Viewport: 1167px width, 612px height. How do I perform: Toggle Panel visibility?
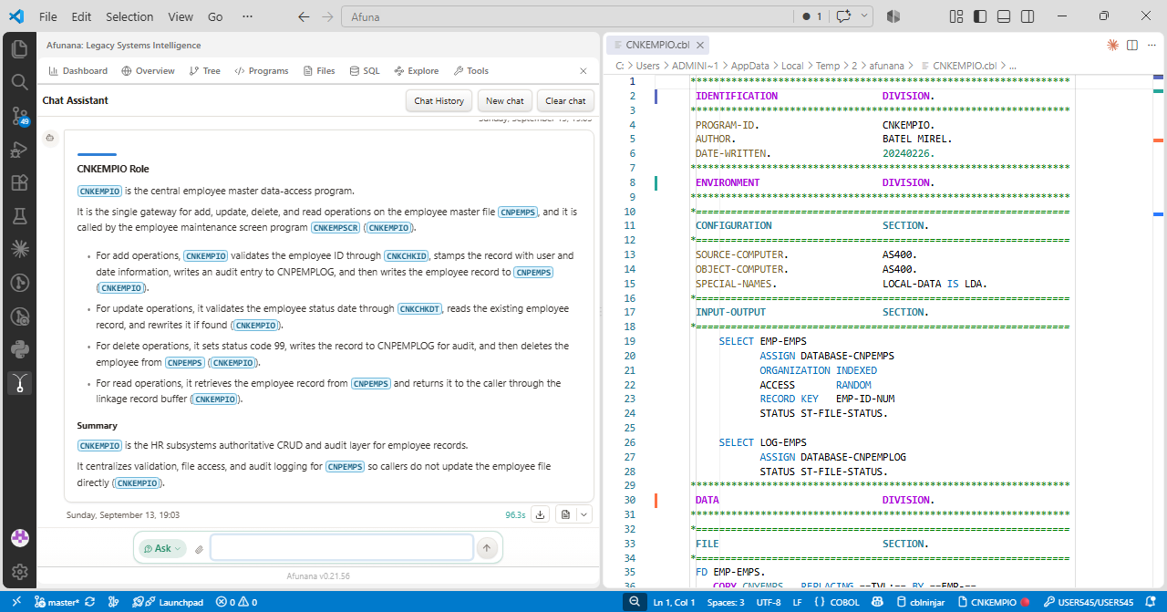click(1004, 16)
